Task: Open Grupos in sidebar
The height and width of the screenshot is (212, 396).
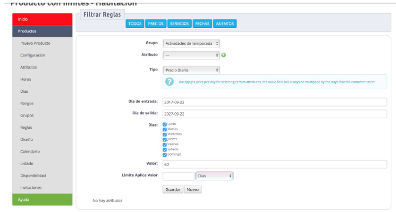Action: 42,115
